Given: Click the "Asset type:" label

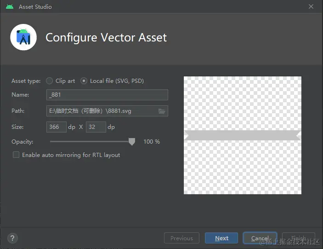Looking at the screenshot, I should 26,81.
